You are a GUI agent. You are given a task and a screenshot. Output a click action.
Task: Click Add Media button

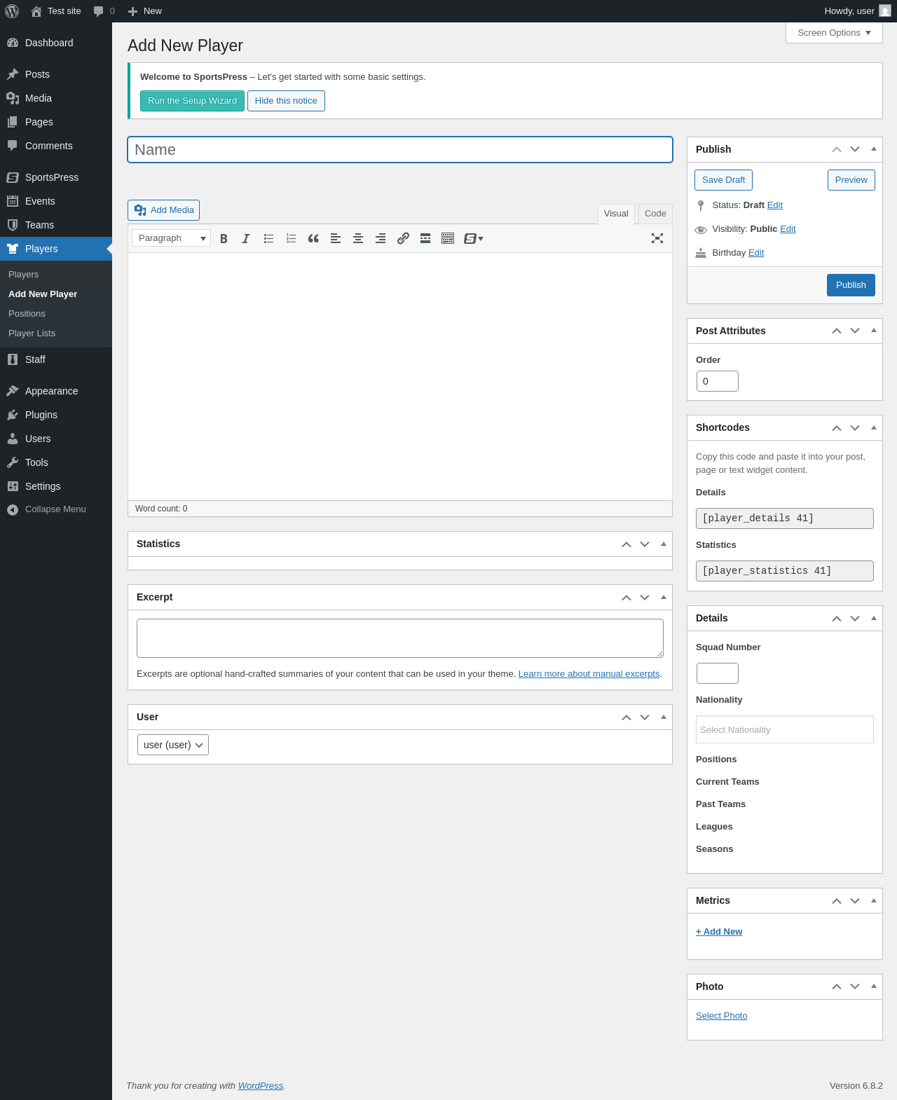[x=164, y=210]
